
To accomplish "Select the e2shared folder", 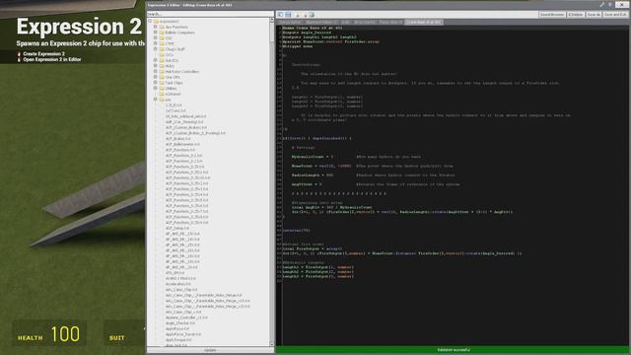I will 173,94.
